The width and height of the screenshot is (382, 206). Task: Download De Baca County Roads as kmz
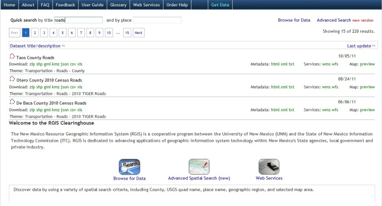56,110
